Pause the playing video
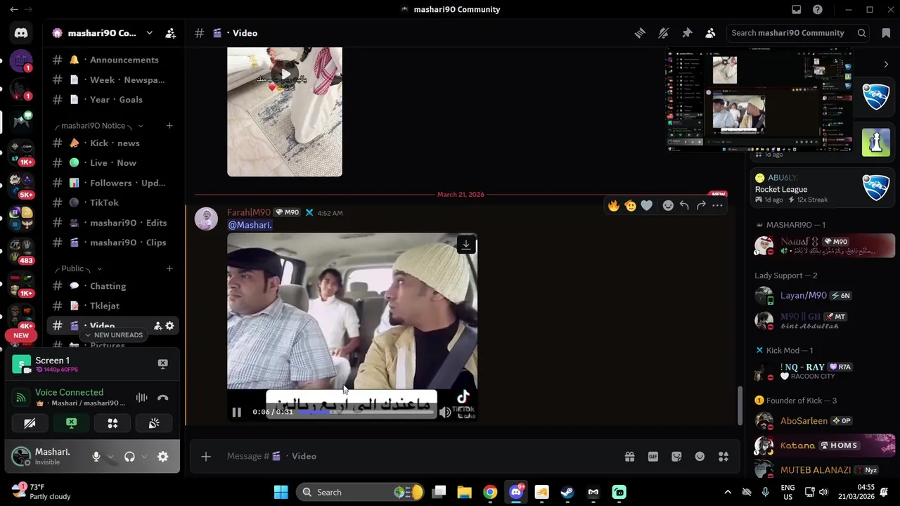900x506 pixels. (237, 412)
